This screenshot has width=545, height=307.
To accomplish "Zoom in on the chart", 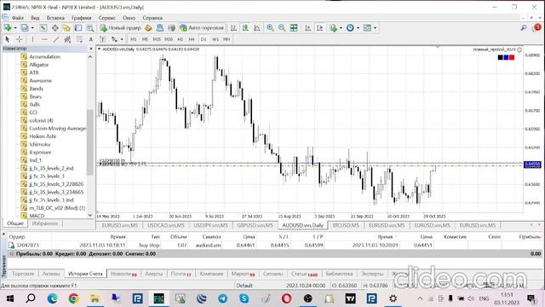I will pos(270,28).
